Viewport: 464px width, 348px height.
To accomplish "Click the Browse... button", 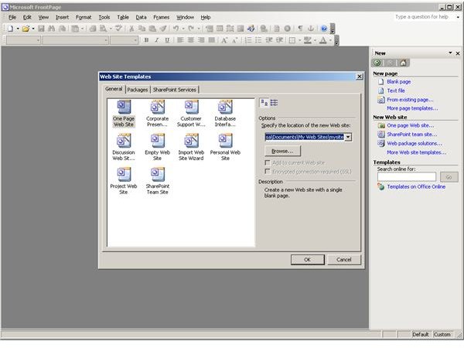I will (x=282, y=151).
